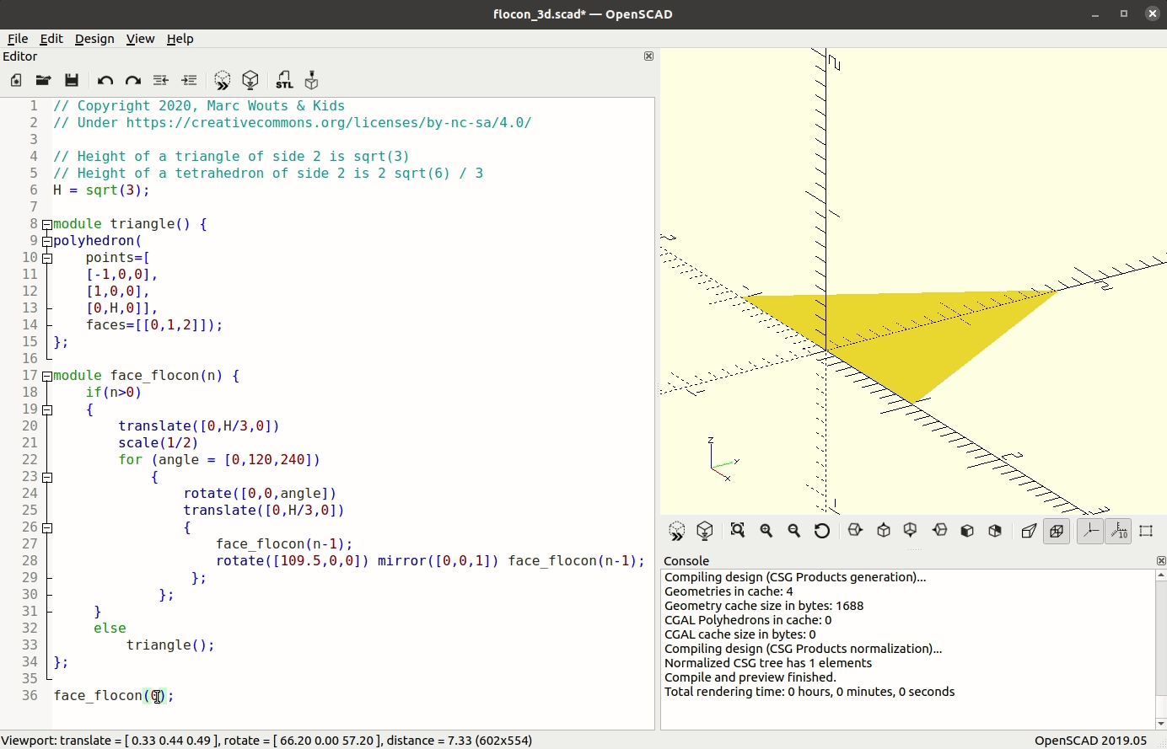The height and width of the screenshot is (749, 1167).
Task: Open the Design menu
Action: pyautogui.click(x=94, y=39)
